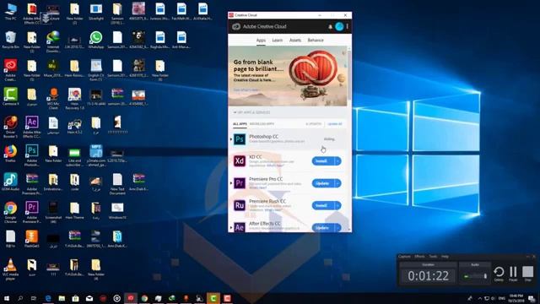Select the Internet Download Manager desktop shortcut

[x=53, y=41]
